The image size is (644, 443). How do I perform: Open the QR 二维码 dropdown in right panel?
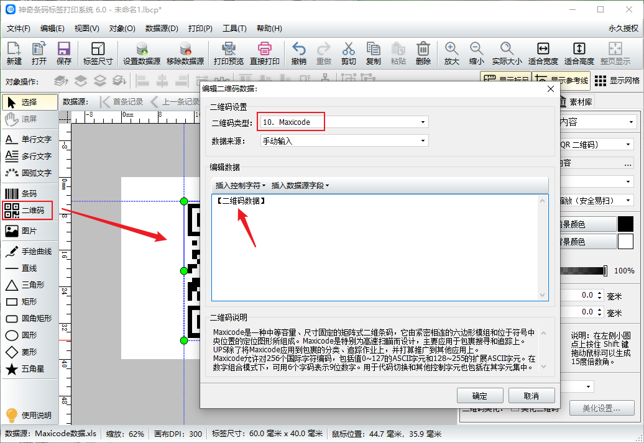tap(596, 145)
